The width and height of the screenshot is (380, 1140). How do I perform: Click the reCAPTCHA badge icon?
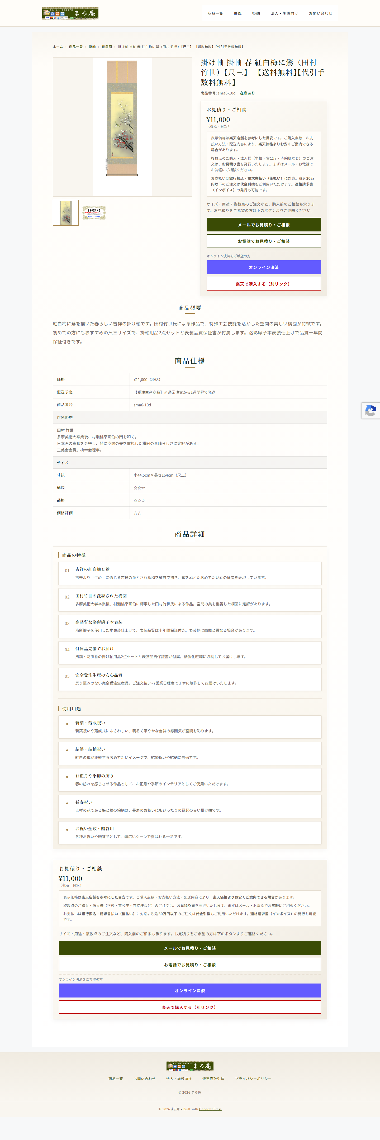pyautogui.click(x=371, y=411)
